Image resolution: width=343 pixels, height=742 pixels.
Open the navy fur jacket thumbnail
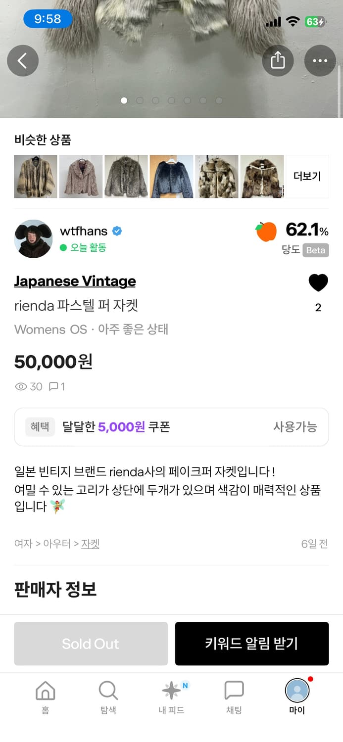171,176
